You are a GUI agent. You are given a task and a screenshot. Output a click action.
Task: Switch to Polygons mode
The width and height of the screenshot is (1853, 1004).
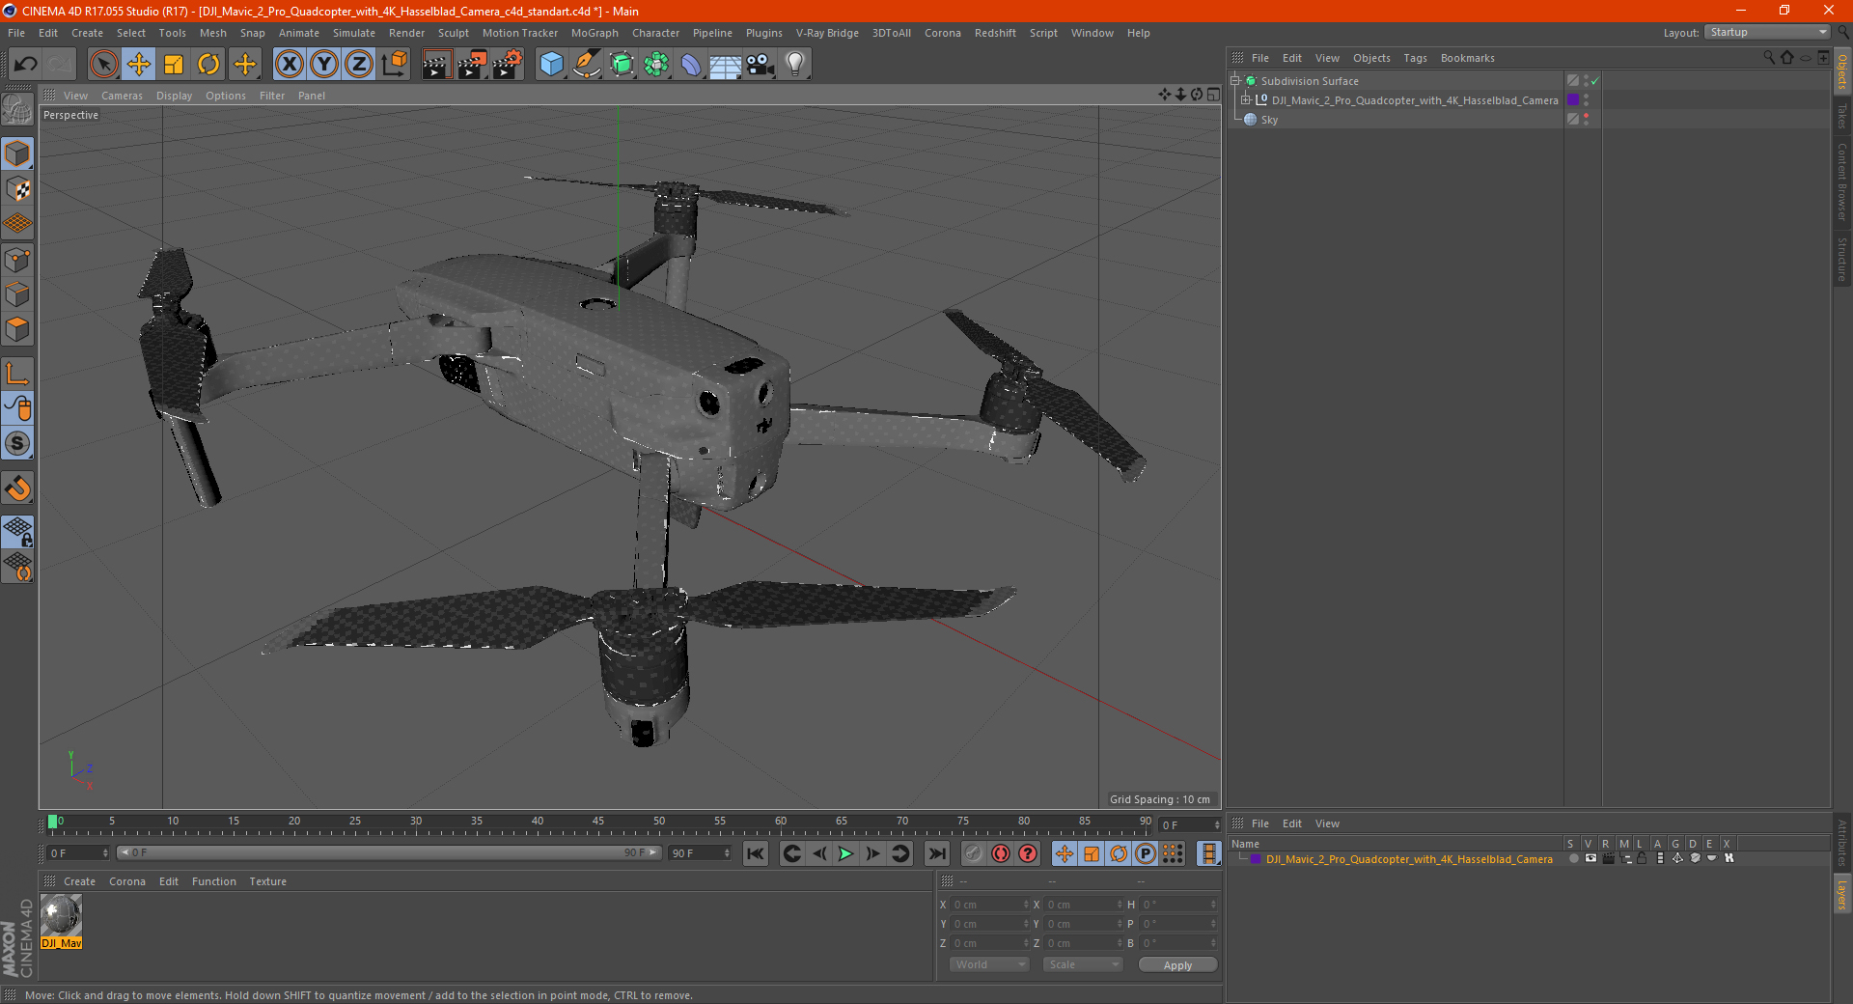click(x=17, y=329)
